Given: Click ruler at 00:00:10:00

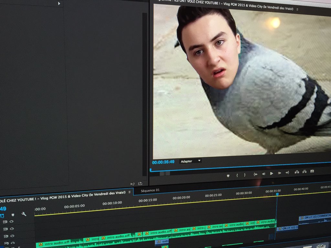Looking at the screenshot, I should coord(112,203).
